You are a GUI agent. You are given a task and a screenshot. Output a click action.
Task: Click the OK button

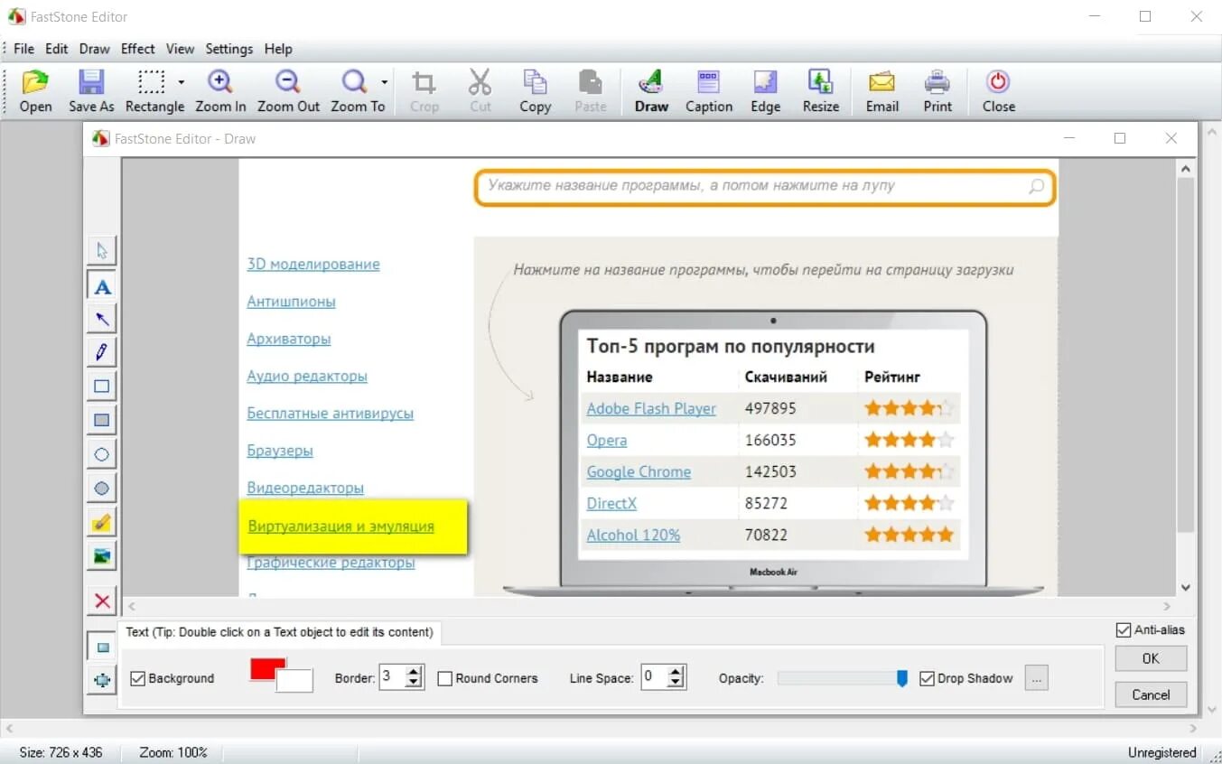pyautogui.click(x=1151, y=658)
